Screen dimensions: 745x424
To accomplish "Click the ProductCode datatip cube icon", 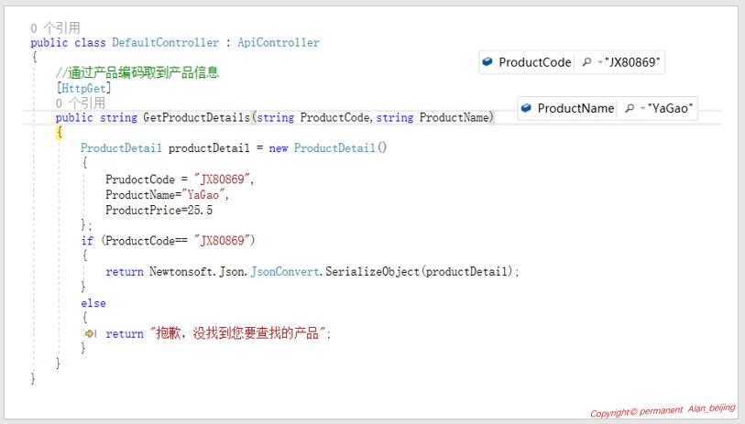I will point(488,62).
